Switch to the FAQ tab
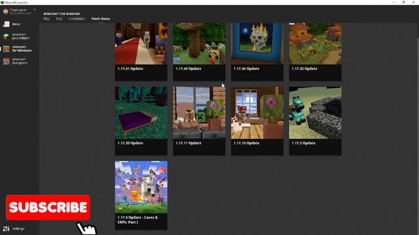The width and height of the screenshot is (419, 235). [x=59, y=19]
